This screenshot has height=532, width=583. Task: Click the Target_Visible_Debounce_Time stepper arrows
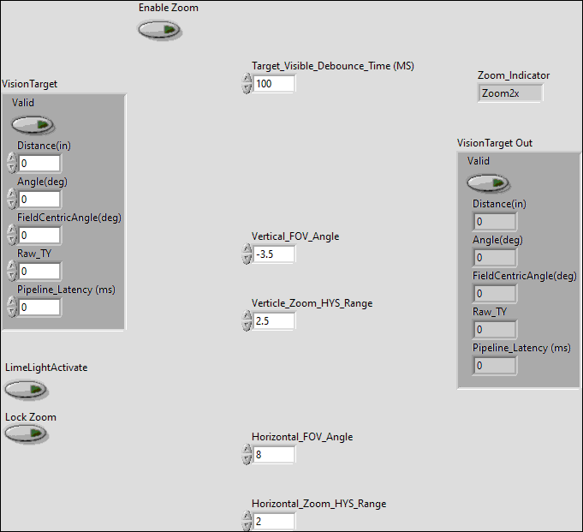coord(247,84)
